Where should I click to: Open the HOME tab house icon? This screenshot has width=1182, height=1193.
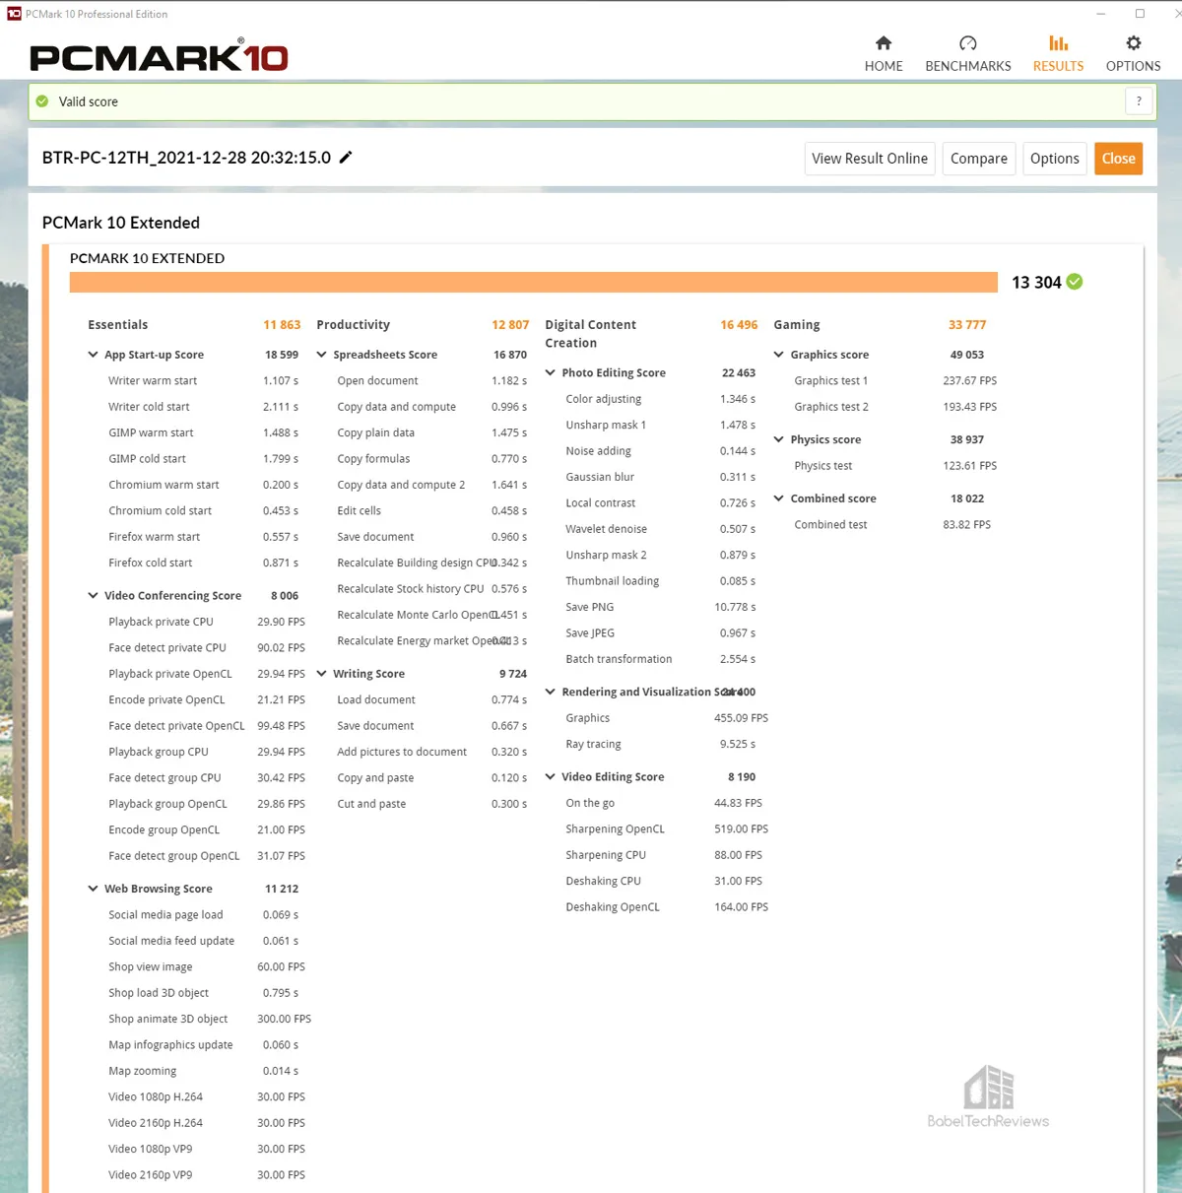point(884,43)
